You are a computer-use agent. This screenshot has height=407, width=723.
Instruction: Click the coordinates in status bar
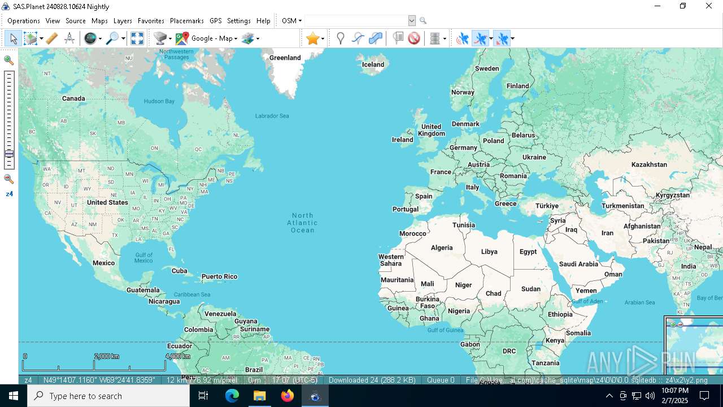pyautogui.click(x=99, y=380)
